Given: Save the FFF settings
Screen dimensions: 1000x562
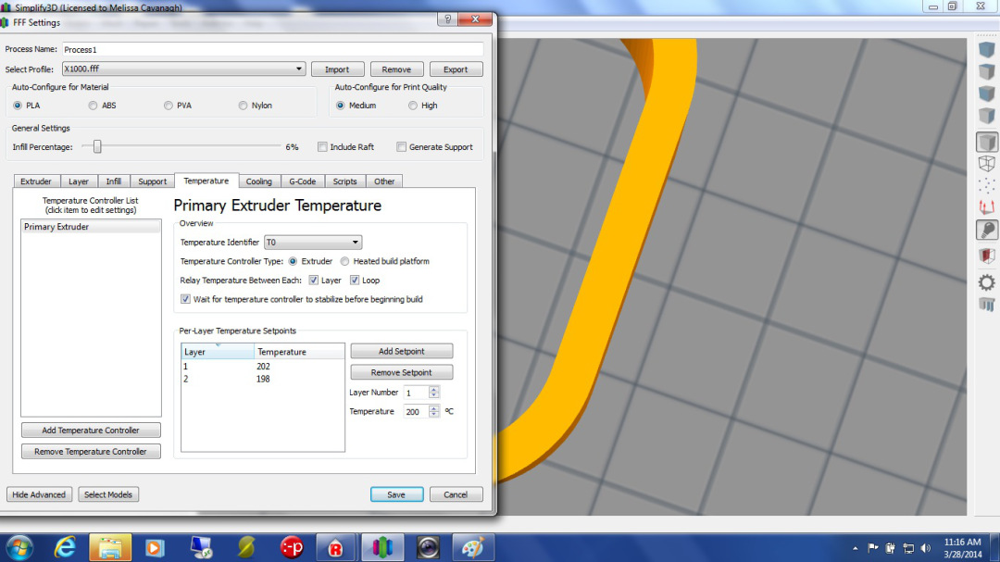Looking at the screenshot, I should [396, 494].
